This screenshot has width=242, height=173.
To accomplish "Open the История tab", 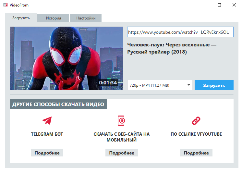I will pyautogui.click(x=53, y=18).
